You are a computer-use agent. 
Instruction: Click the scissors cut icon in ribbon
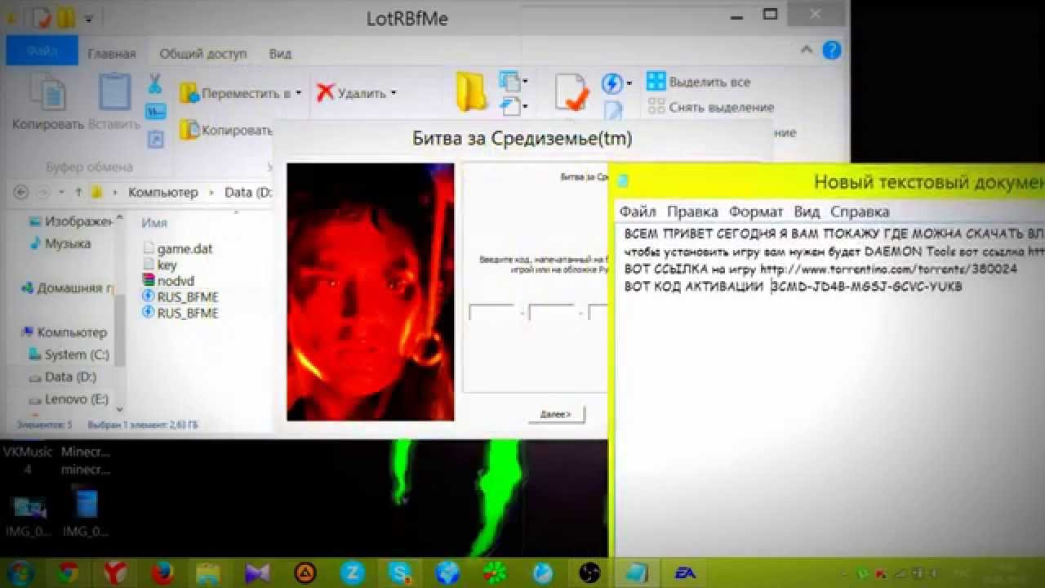[x=155, y=83]
